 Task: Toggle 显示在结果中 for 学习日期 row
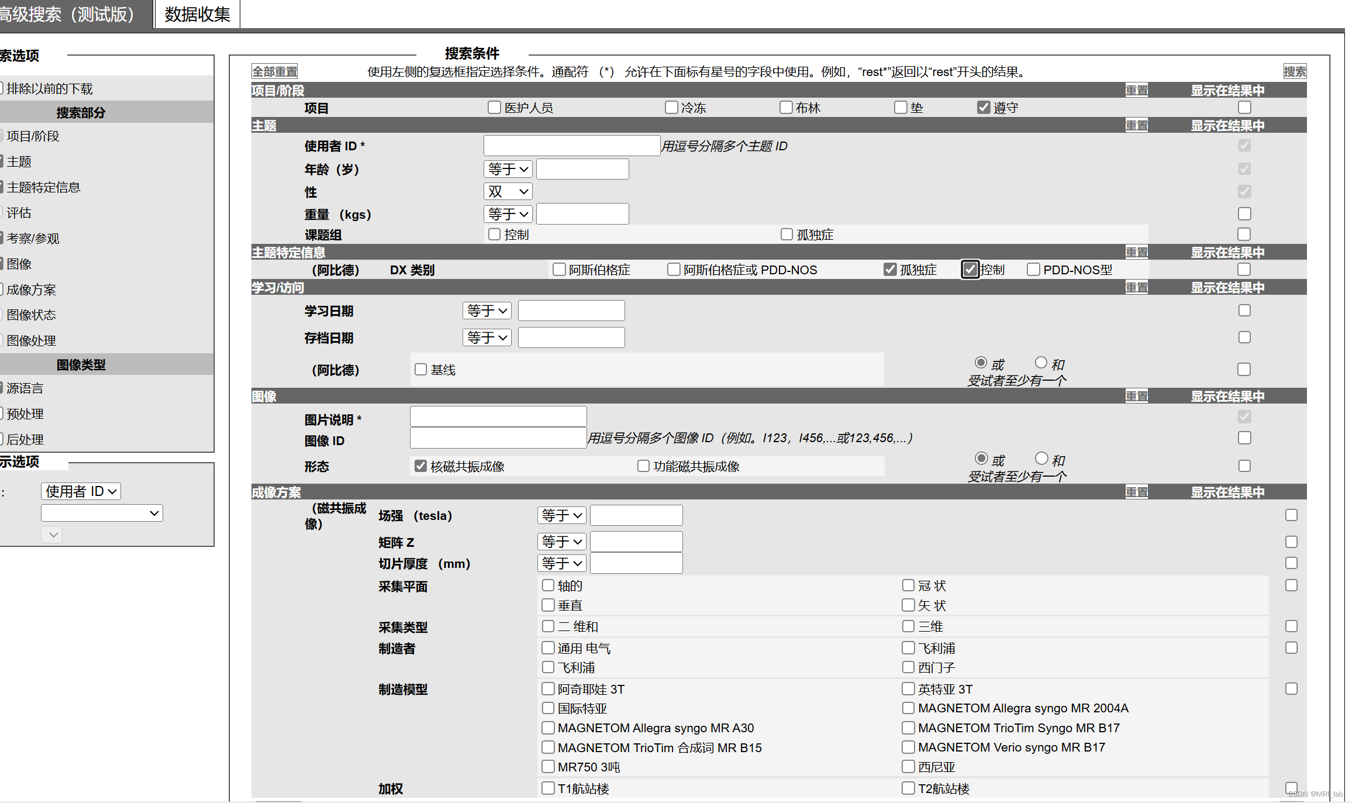tap(1244, 310)
